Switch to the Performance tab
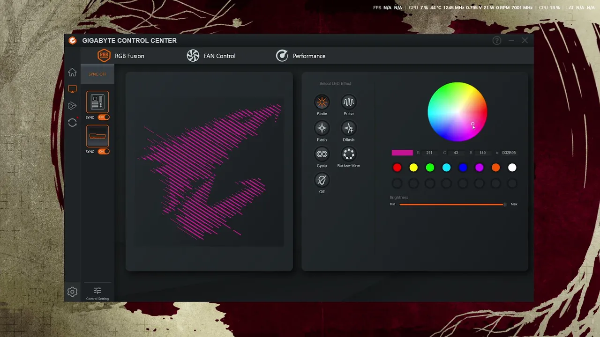This screenshot has width=600, height=337. click(300, 56)
